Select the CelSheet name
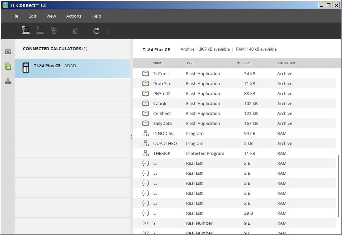Viewport: 342px width, 235px height. coord(162,113)
